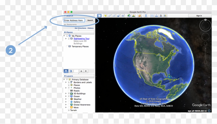Collapse the Primary Database tree node

coord(64,80)
